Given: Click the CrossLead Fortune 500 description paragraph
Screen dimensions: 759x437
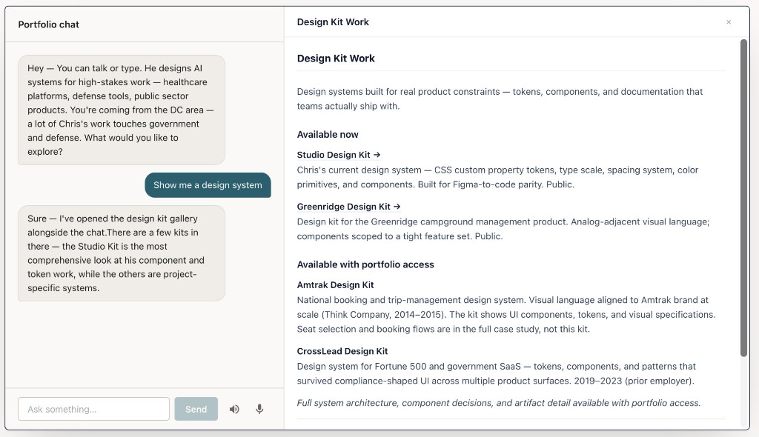Looking at the screenshot, I should (497, 373).
